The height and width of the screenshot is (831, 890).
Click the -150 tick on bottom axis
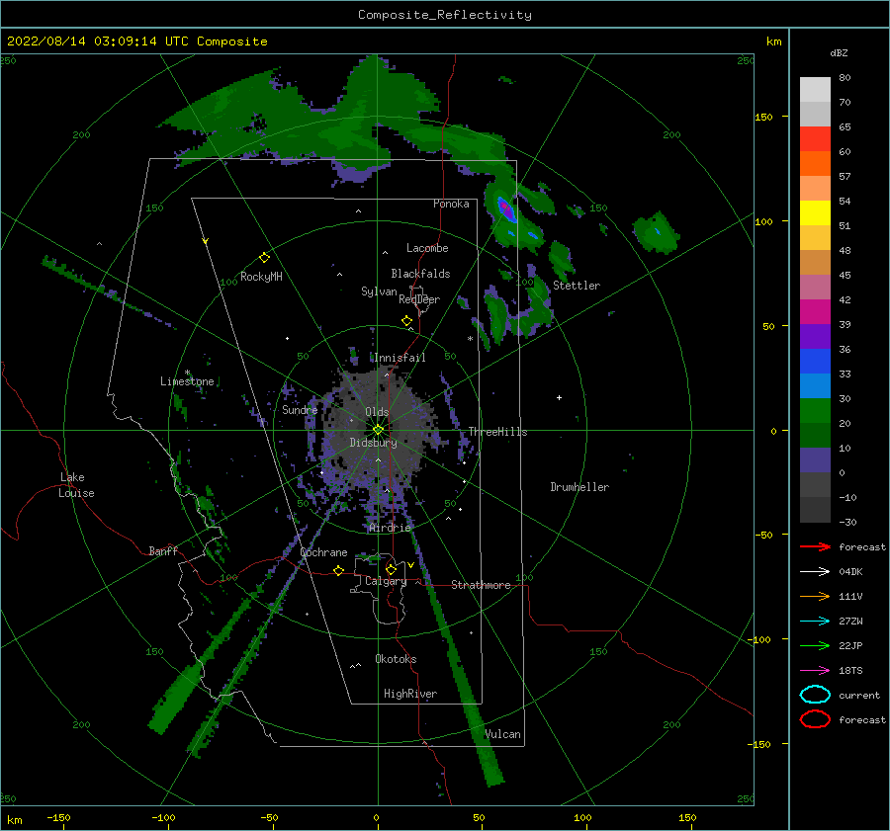(58, 817)
